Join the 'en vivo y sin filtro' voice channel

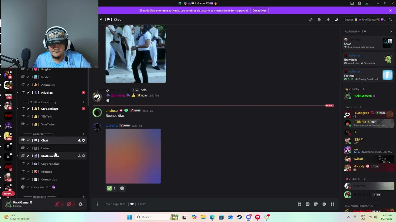(53, 187)
